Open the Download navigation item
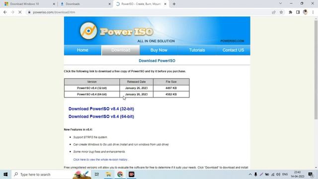This screenshot has height=179, width=318. (121, 50)
